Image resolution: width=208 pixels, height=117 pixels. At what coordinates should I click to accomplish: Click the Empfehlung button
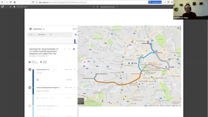click(x=155, y=2)
